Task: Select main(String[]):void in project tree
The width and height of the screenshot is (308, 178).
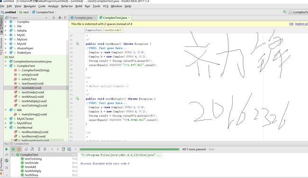Action: click(34, 114)
